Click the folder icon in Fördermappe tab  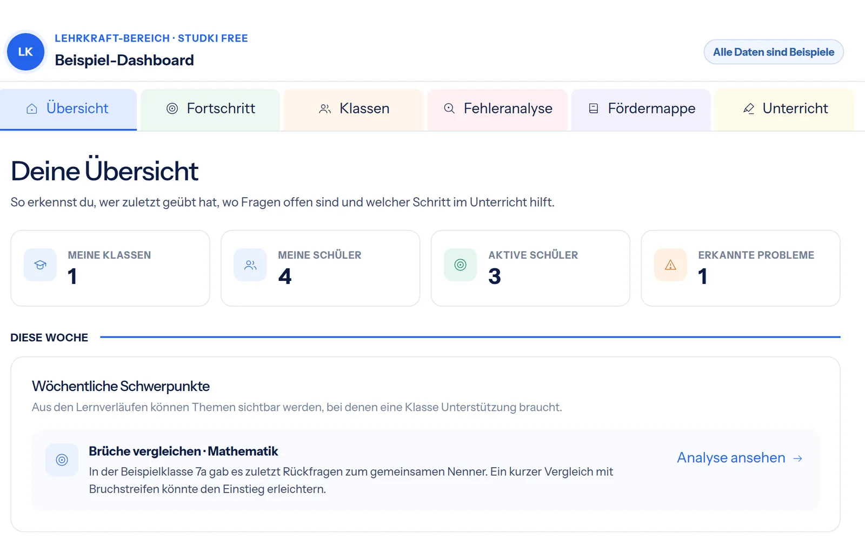pyautogui.click(x=594, y=109)
